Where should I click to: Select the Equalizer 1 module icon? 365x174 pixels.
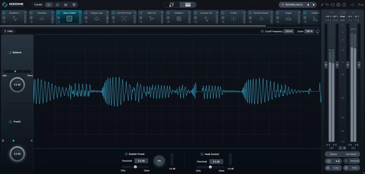(x=15, y=19)
